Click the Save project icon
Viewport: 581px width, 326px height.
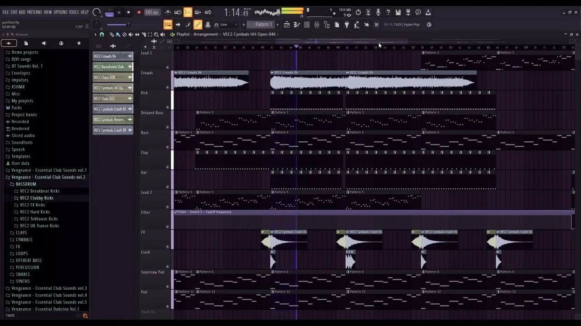(x=398, y=12)
